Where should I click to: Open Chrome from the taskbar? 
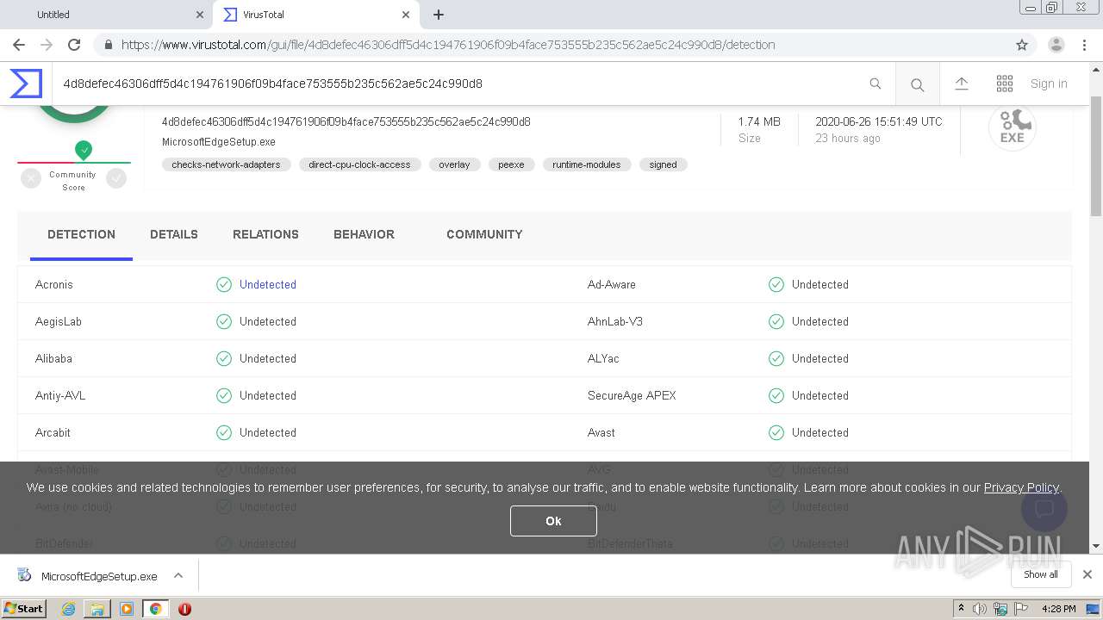(156, 609)
